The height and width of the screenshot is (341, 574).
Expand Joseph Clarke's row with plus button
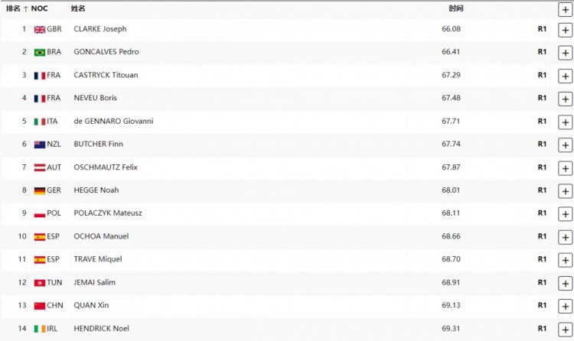coord(565,30)
